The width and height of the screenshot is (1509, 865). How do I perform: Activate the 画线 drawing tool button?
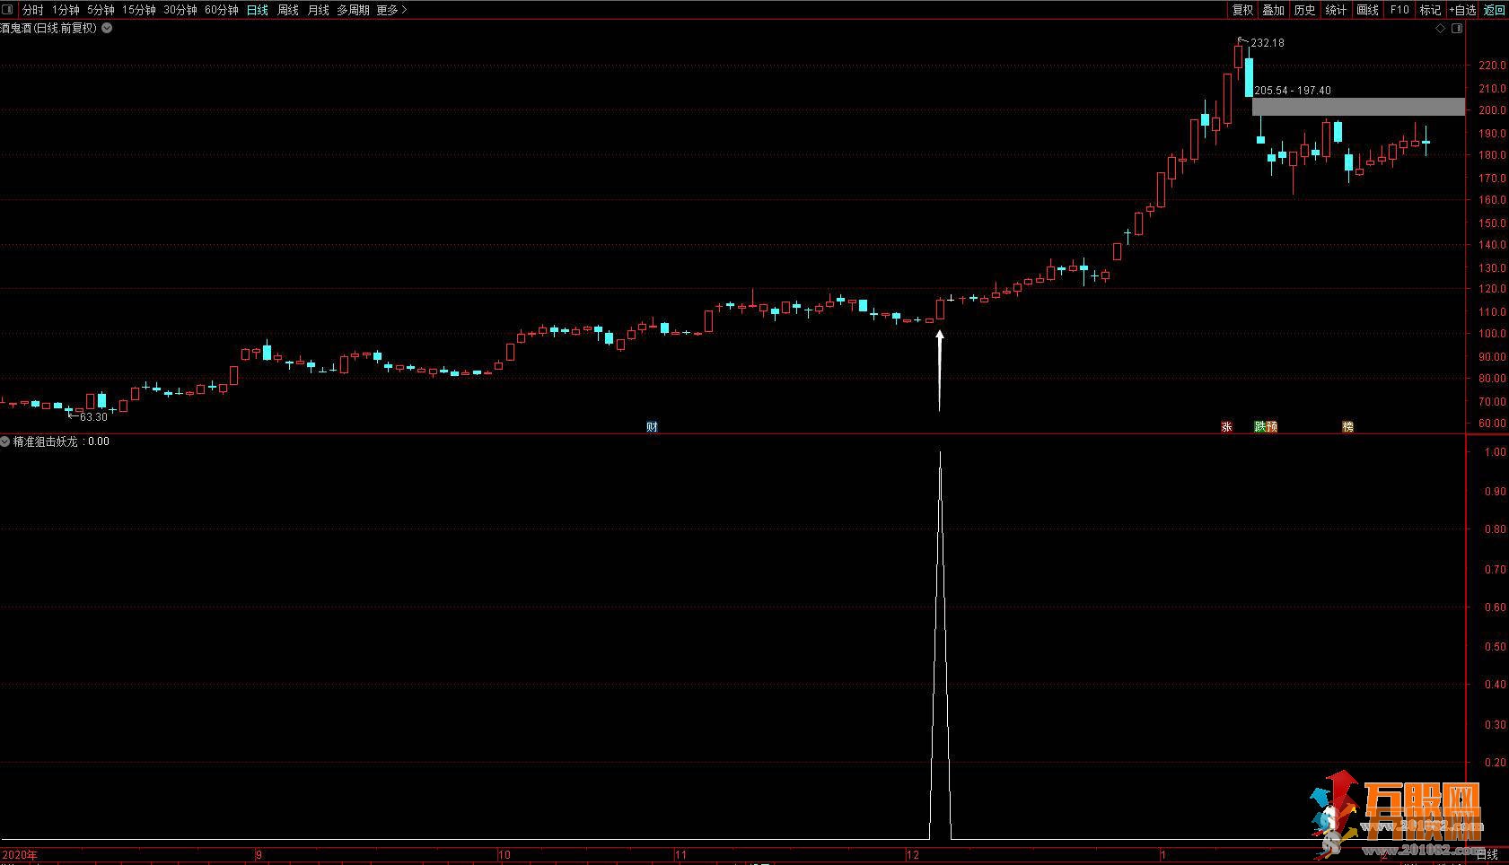1367,10
